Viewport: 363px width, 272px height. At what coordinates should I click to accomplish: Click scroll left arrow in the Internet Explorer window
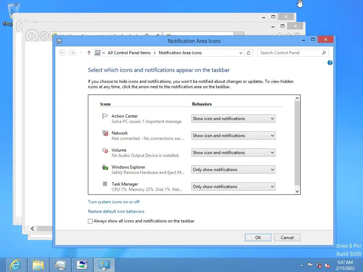pos(33,228)
